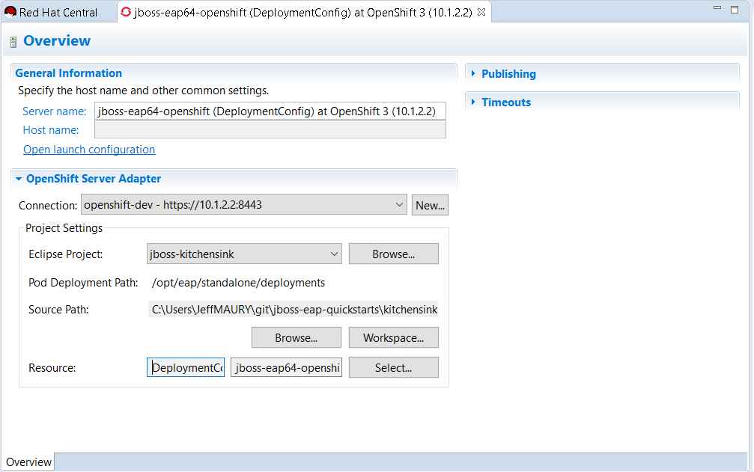
Task: Open the launch configuration link
Action: click(89, 150)
